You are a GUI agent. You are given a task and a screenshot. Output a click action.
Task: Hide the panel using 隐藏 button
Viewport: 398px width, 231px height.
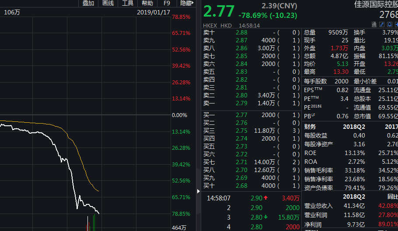186,3
